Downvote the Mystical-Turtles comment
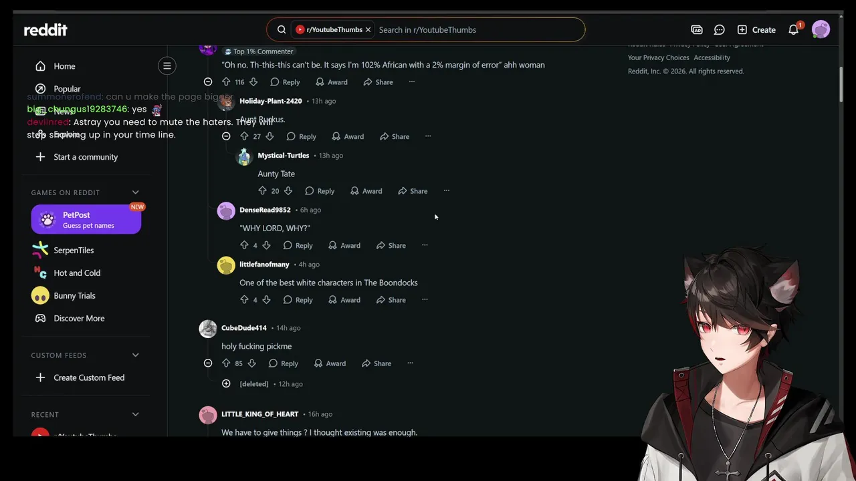This screenshot has width=856, height=481. (288, 191)
